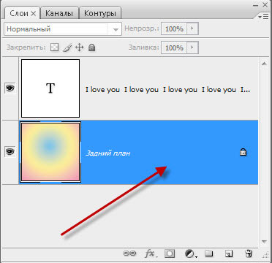Create new fill or adjustment layer
Image resolution: width=272 pixels, height=263 pixels.
[191, 254]
